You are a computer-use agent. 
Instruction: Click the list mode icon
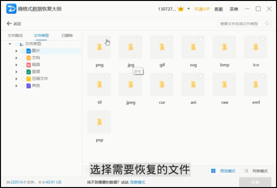pyautogui.click(x=246, y=171)
